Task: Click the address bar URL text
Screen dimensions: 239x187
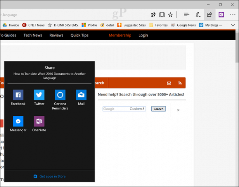Action: 9,15
